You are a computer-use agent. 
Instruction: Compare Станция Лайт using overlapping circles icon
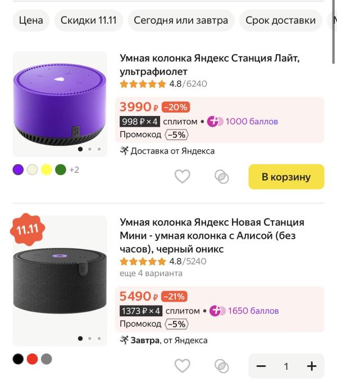[x=221, y=177]
